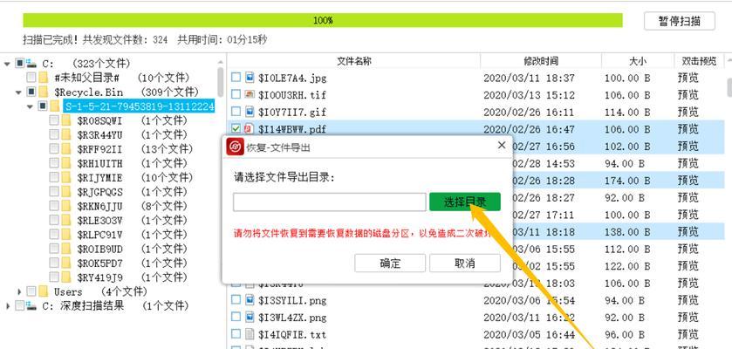
Task: Expand the Users folder node
Action: [x=19, y=292]
